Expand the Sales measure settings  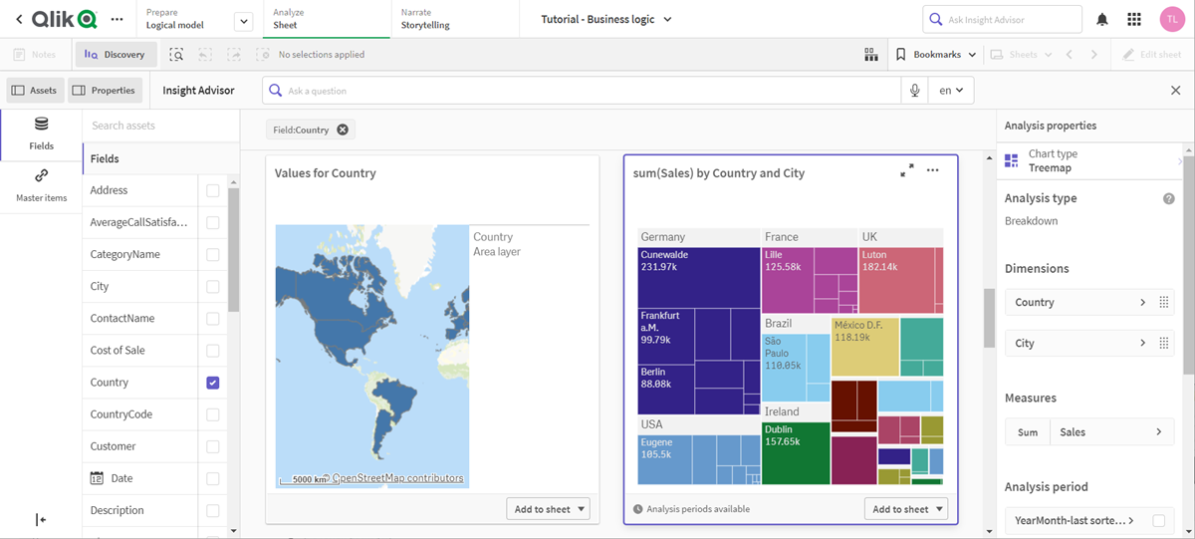[x=1158, y=432]
